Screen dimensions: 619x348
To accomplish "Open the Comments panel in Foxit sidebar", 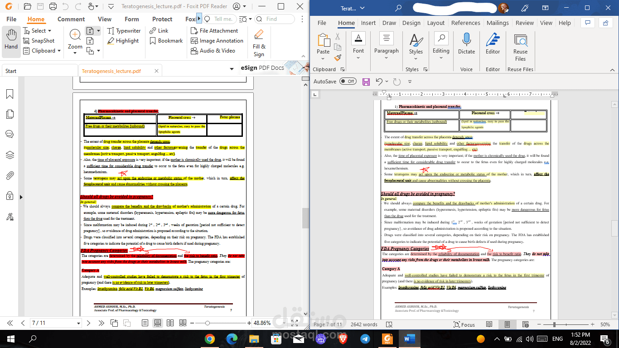I will [x=10, y=134].
